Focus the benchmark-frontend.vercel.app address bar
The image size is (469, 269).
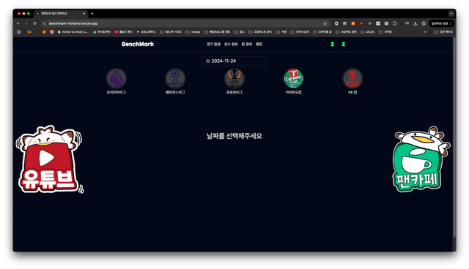185,23
